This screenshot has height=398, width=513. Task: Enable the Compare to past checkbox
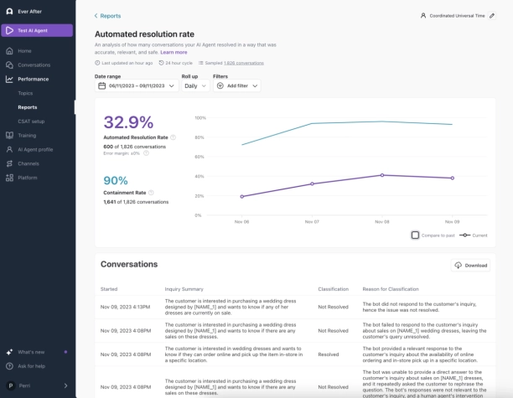[416, 235]
